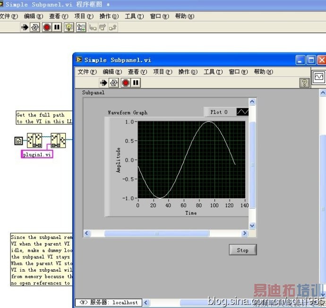Click subpanel scroll left arrow
This screenshot has width=326, height=308.
tap(87, 233)
